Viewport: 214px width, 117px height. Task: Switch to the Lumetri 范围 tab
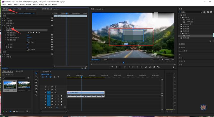pos(17,9)
